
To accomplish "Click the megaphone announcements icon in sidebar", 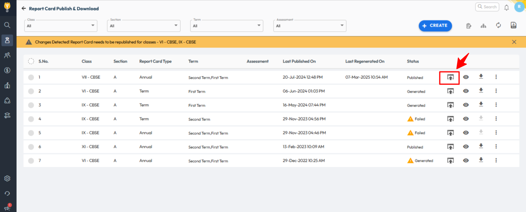I will click(7, 208).
